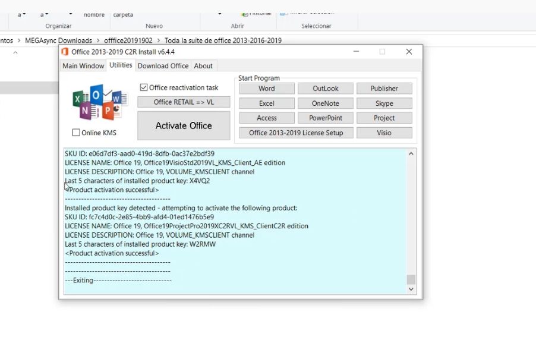Close the Office C2R Install window
536x340 pixels.
[409, 52]
